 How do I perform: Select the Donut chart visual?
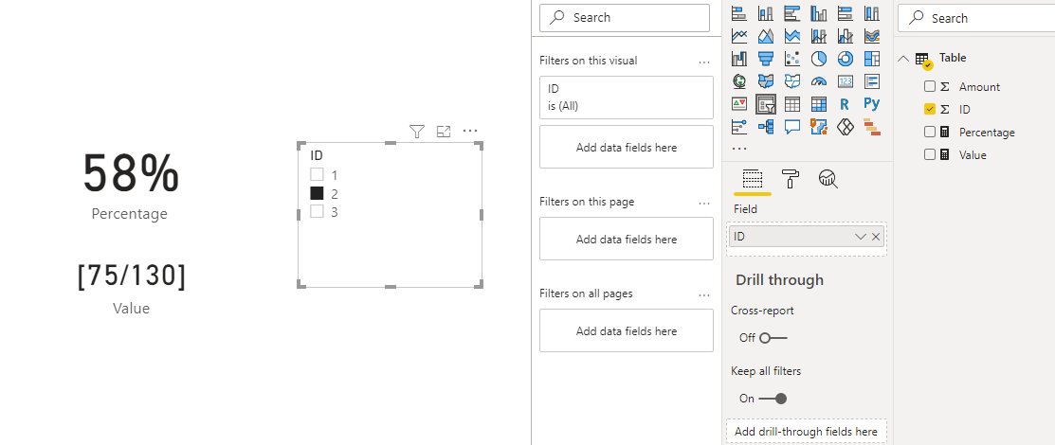point(846,59)
